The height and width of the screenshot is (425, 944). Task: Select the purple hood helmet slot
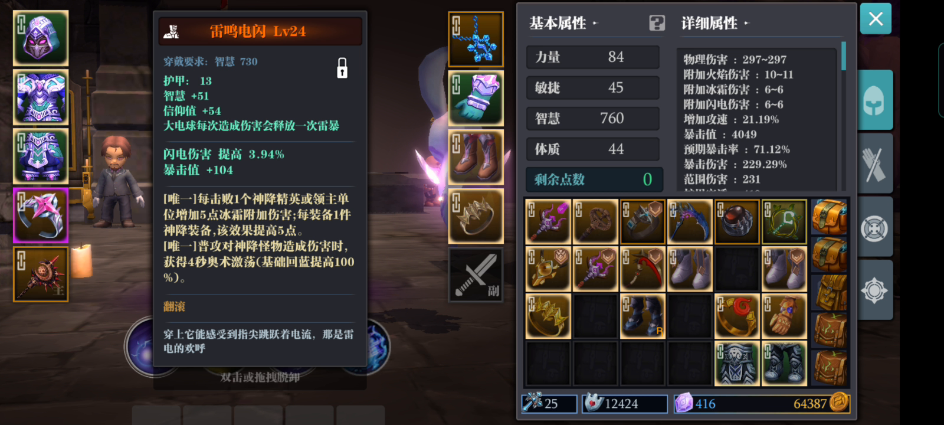coord(41,38)
